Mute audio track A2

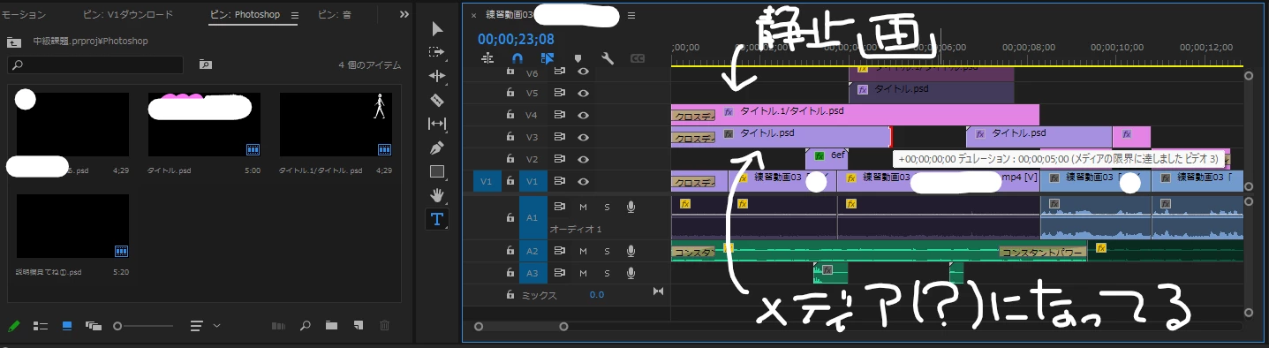(x=583, y=251)
